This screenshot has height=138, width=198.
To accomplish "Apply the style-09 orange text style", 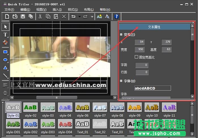I will coord(135,107).
